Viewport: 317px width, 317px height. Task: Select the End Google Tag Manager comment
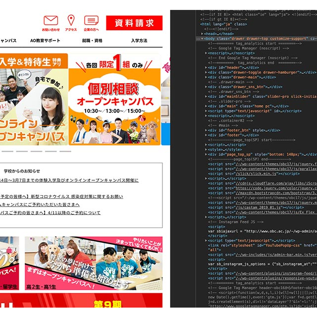point(253,58)
